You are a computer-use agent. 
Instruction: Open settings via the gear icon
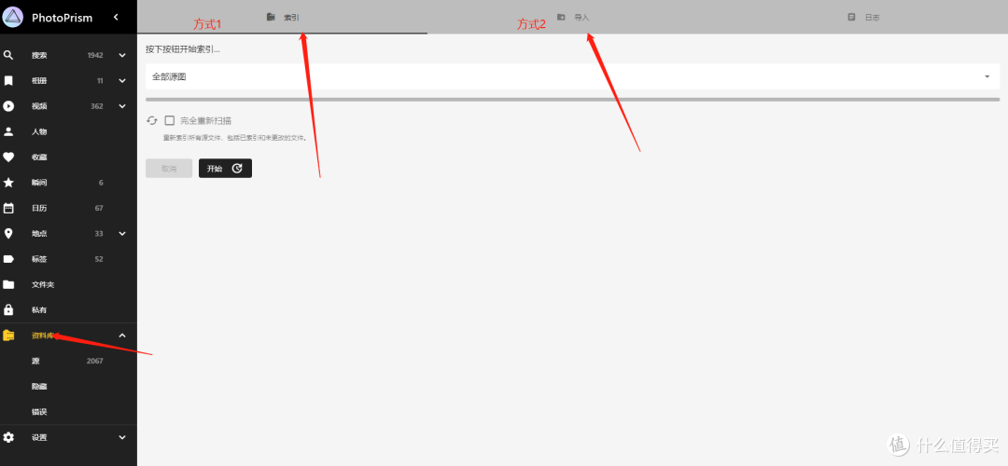[8, 437]
